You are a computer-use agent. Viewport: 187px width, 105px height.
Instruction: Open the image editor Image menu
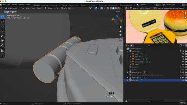pyautogui.click(x=148, y=8)
